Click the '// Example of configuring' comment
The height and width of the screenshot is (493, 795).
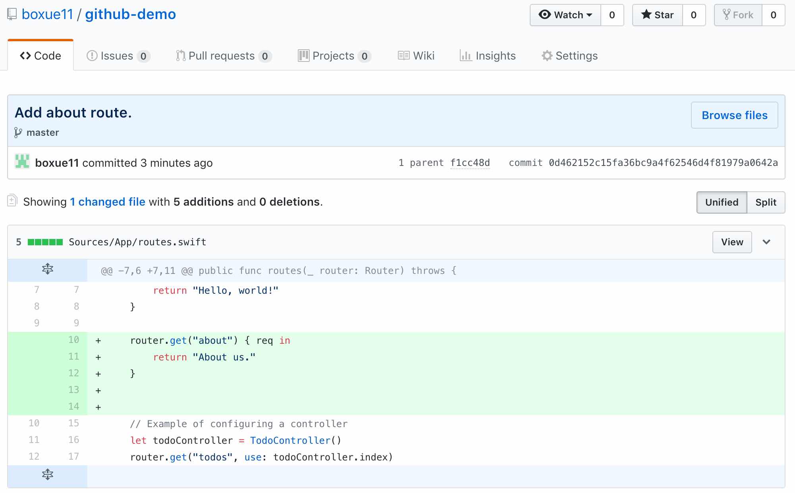click(239, 424)
